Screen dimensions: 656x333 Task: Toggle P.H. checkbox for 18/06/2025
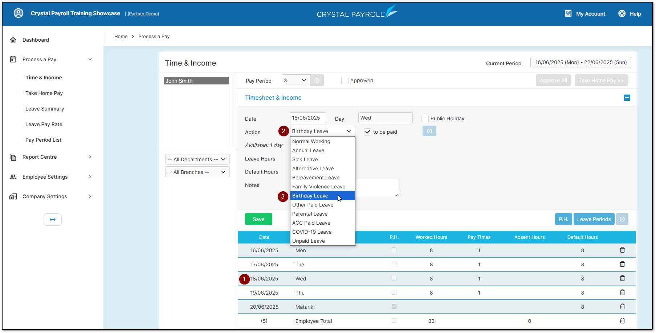(x=394, y=278)
